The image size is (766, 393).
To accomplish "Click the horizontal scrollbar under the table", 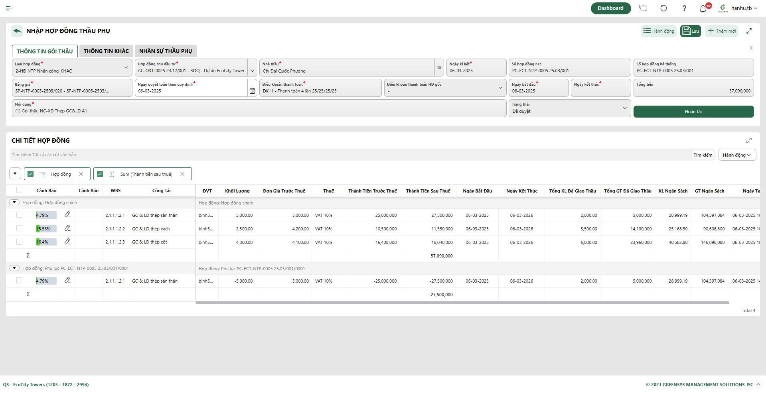I will tap(462, 303).
